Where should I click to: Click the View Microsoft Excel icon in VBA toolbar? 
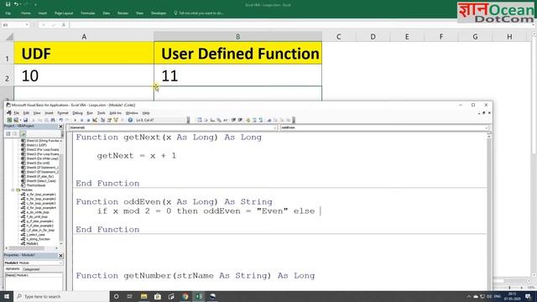[x=9, y=120]
